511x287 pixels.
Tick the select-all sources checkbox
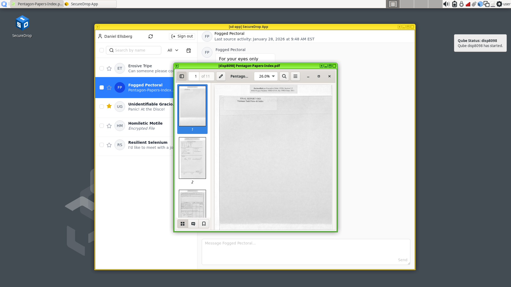[102, 50]
